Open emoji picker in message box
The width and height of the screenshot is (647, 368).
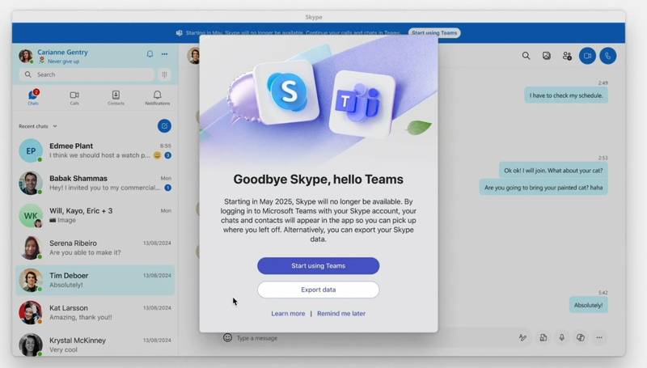click(x=227, y=337)
